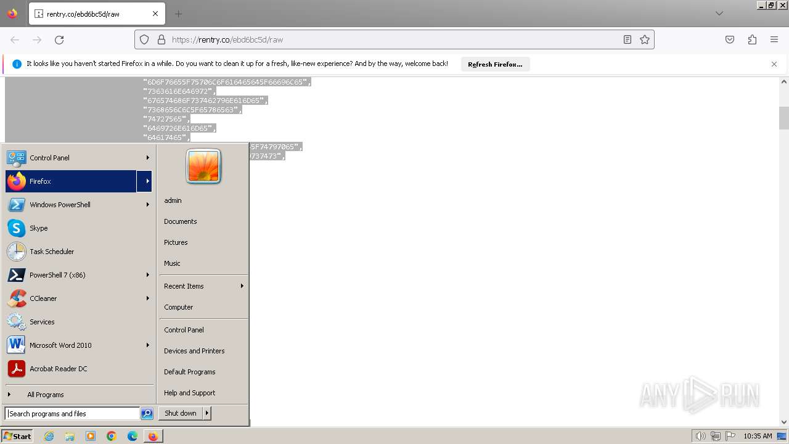The width and height of the screenshot is (789, 444).
Task: Toggle reader view icon in address bar
Action: point(627,39)
